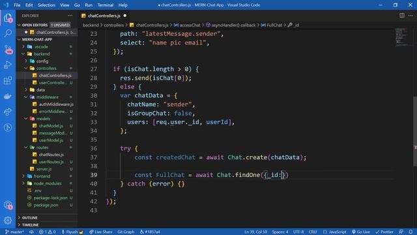Open errors and warnings status indicator
Viewport: 417px width, 235px height.
pos(48,232)
